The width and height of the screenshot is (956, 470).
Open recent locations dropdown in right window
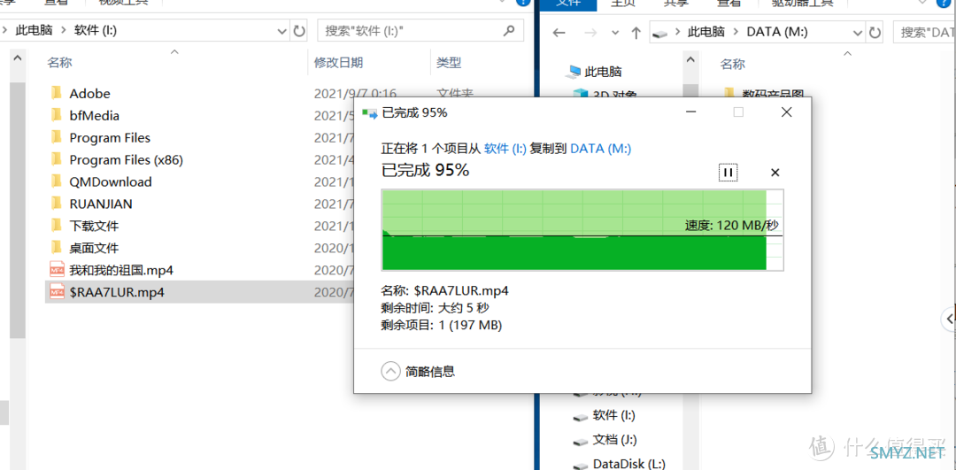(615, 33)
